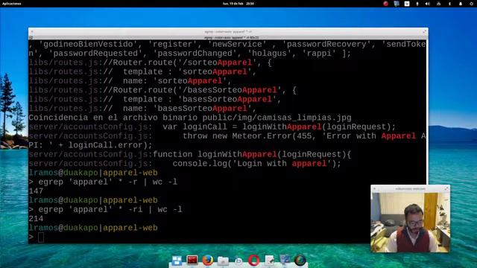The height and width of the screenshot is (268, 477).
Task: Close the webcam preview window
Action: click(374, 188)
